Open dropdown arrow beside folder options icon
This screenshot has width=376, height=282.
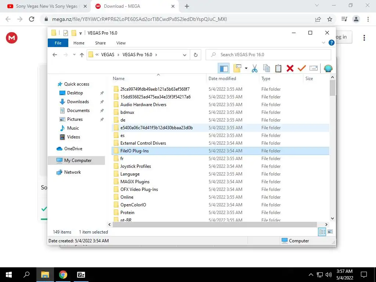pyautogui.click(x=246, y=68)
